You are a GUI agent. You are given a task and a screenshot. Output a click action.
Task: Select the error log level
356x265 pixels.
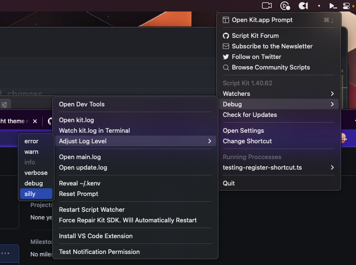point(36,141)
